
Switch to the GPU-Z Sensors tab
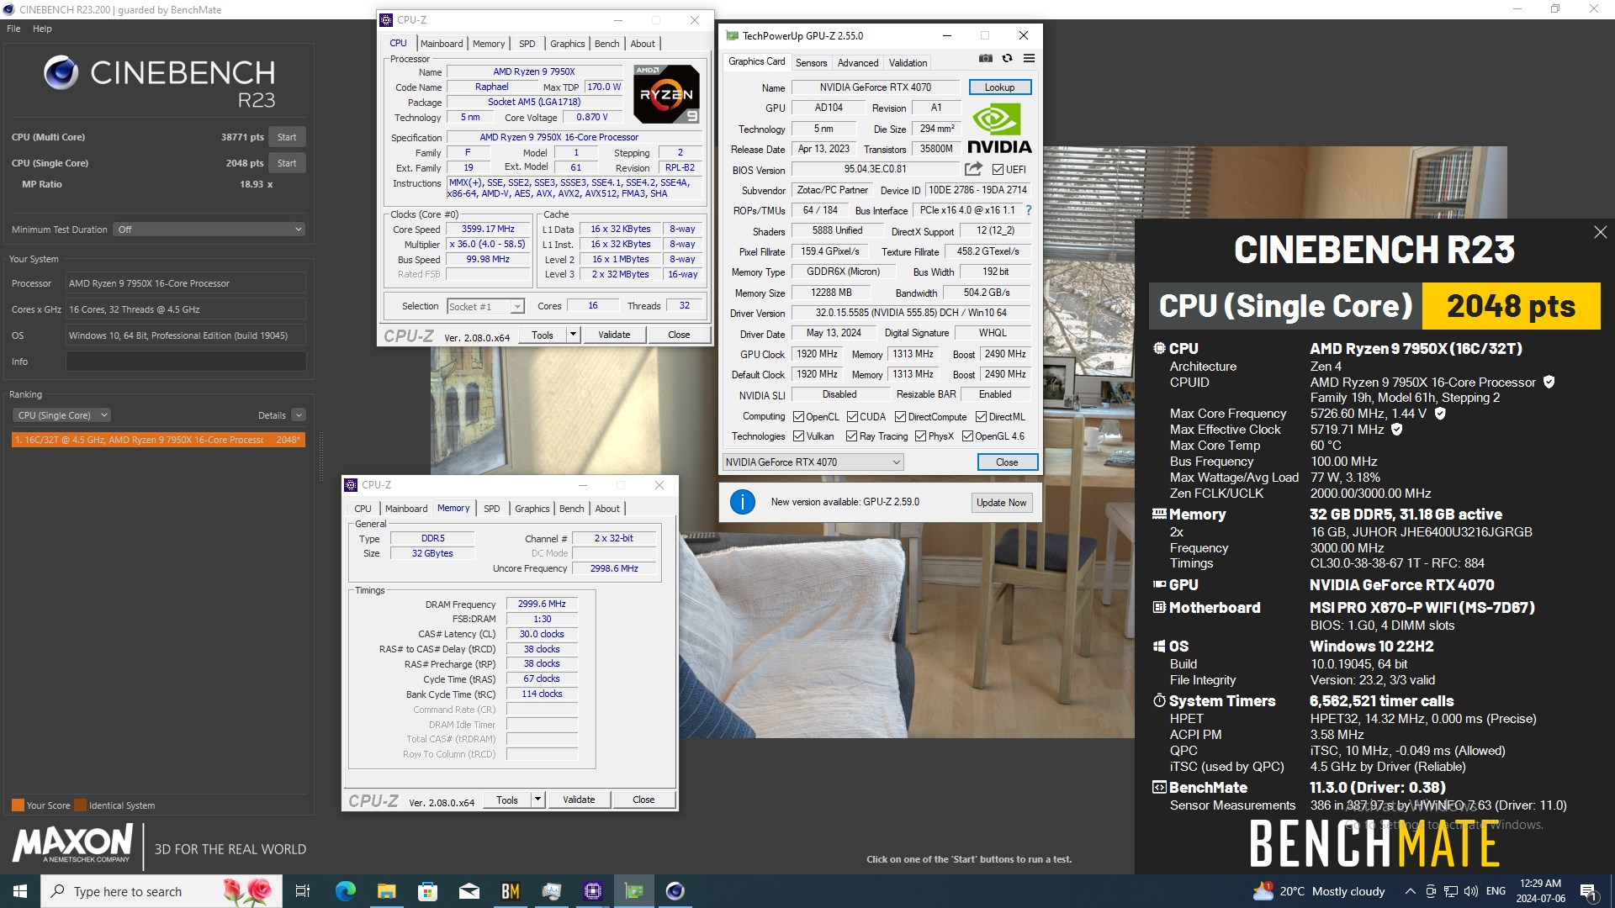pos(811,63)
